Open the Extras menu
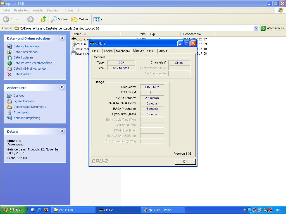The width and height of the screenshot is (286, 214). [69, 10]
